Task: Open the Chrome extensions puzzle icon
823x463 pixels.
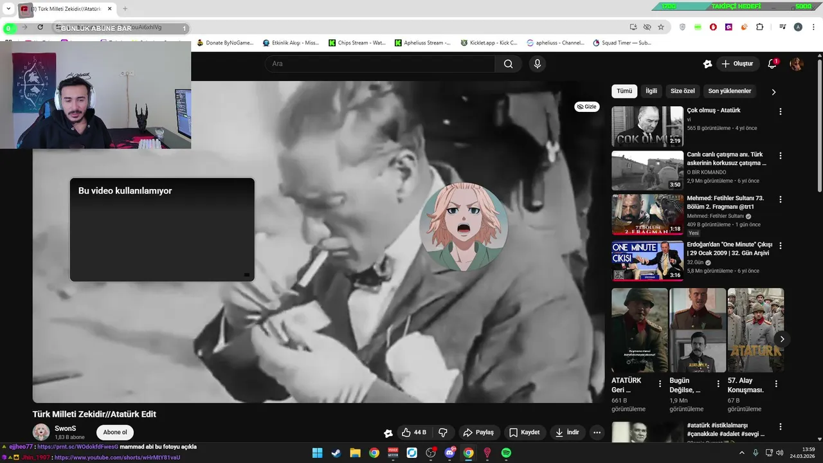Action: pyautogui.click(x=760, y=27)
